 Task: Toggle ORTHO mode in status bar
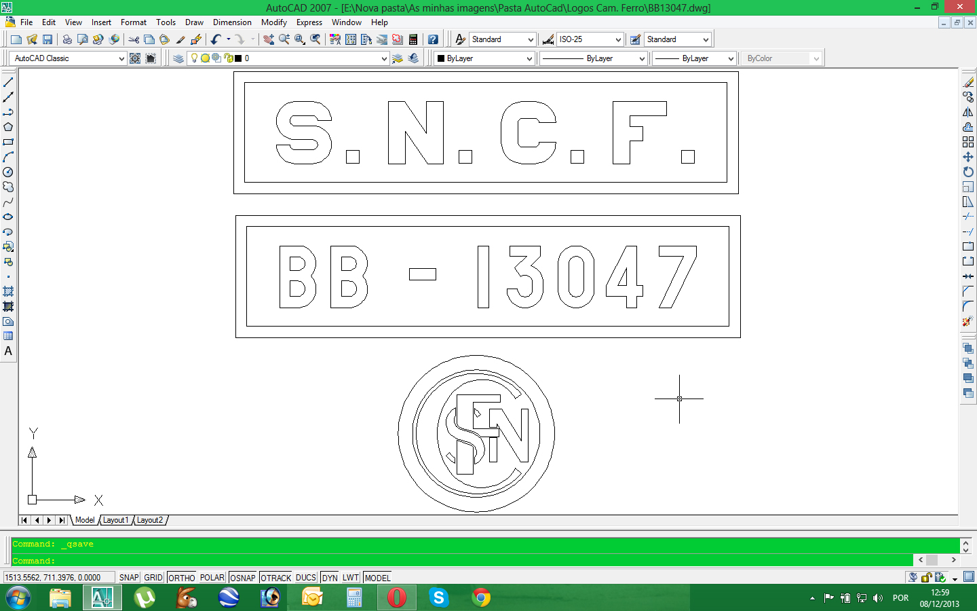[182, 578]
